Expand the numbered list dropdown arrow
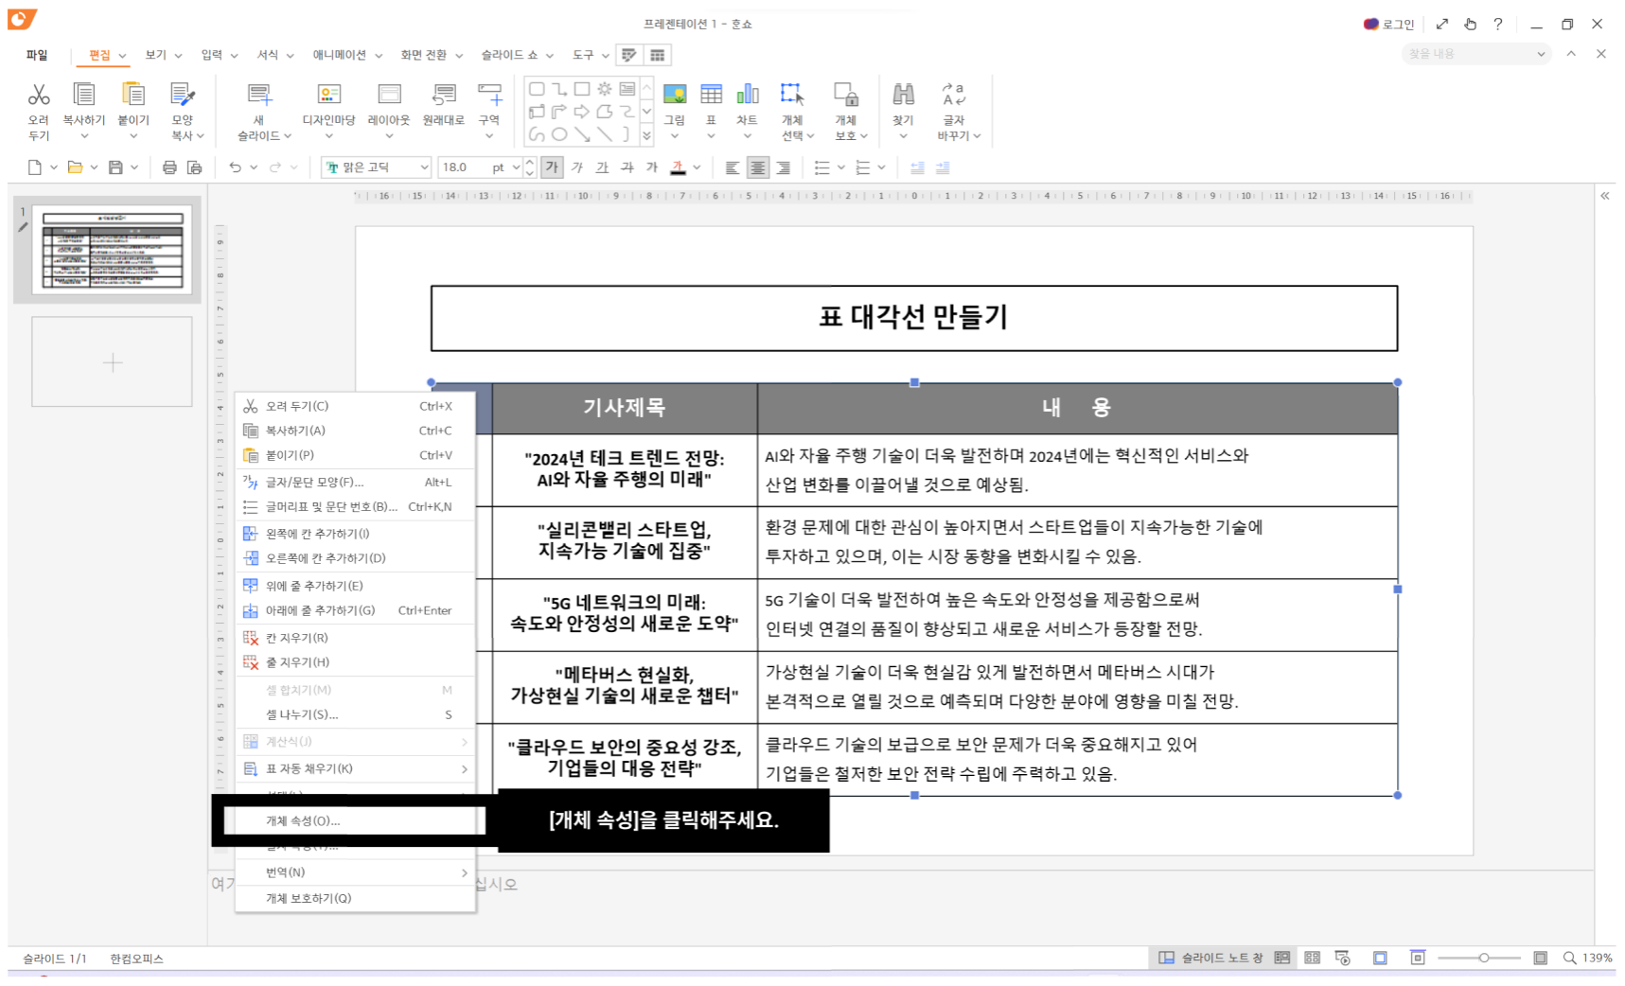 click(881, 167)
